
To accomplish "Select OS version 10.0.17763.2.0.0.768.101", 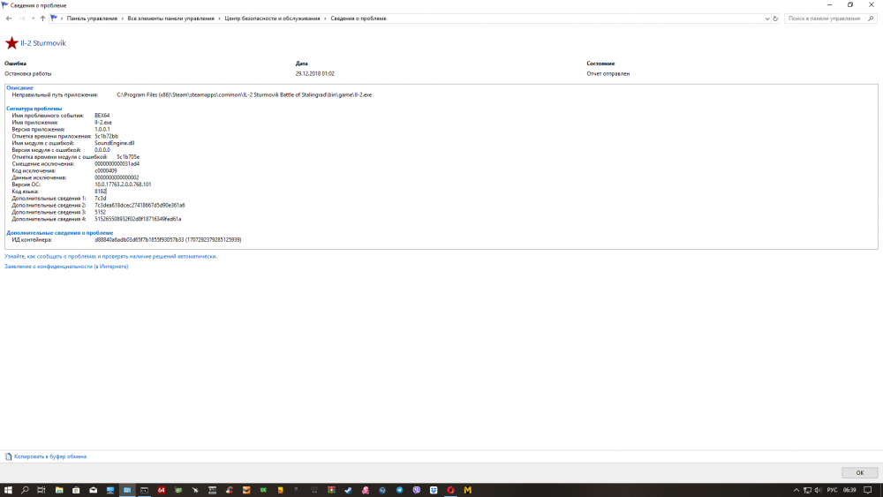I will [123, 184].
